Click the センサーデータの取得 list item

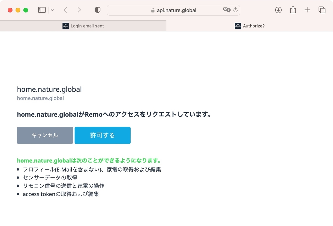pyautogui.click(x=50, y=177)
